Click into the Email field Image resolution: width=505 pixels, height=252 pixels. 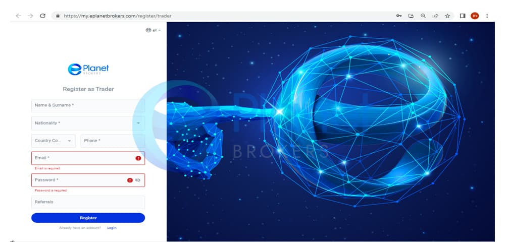pos(88,158)
